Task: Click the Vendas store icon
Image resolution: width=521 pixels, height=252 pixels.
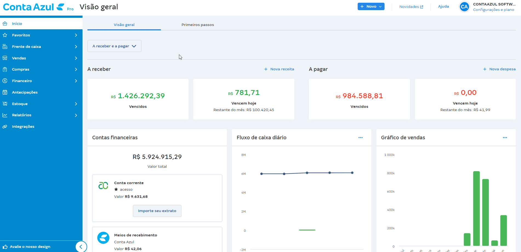Action: (x=5, y=58)
